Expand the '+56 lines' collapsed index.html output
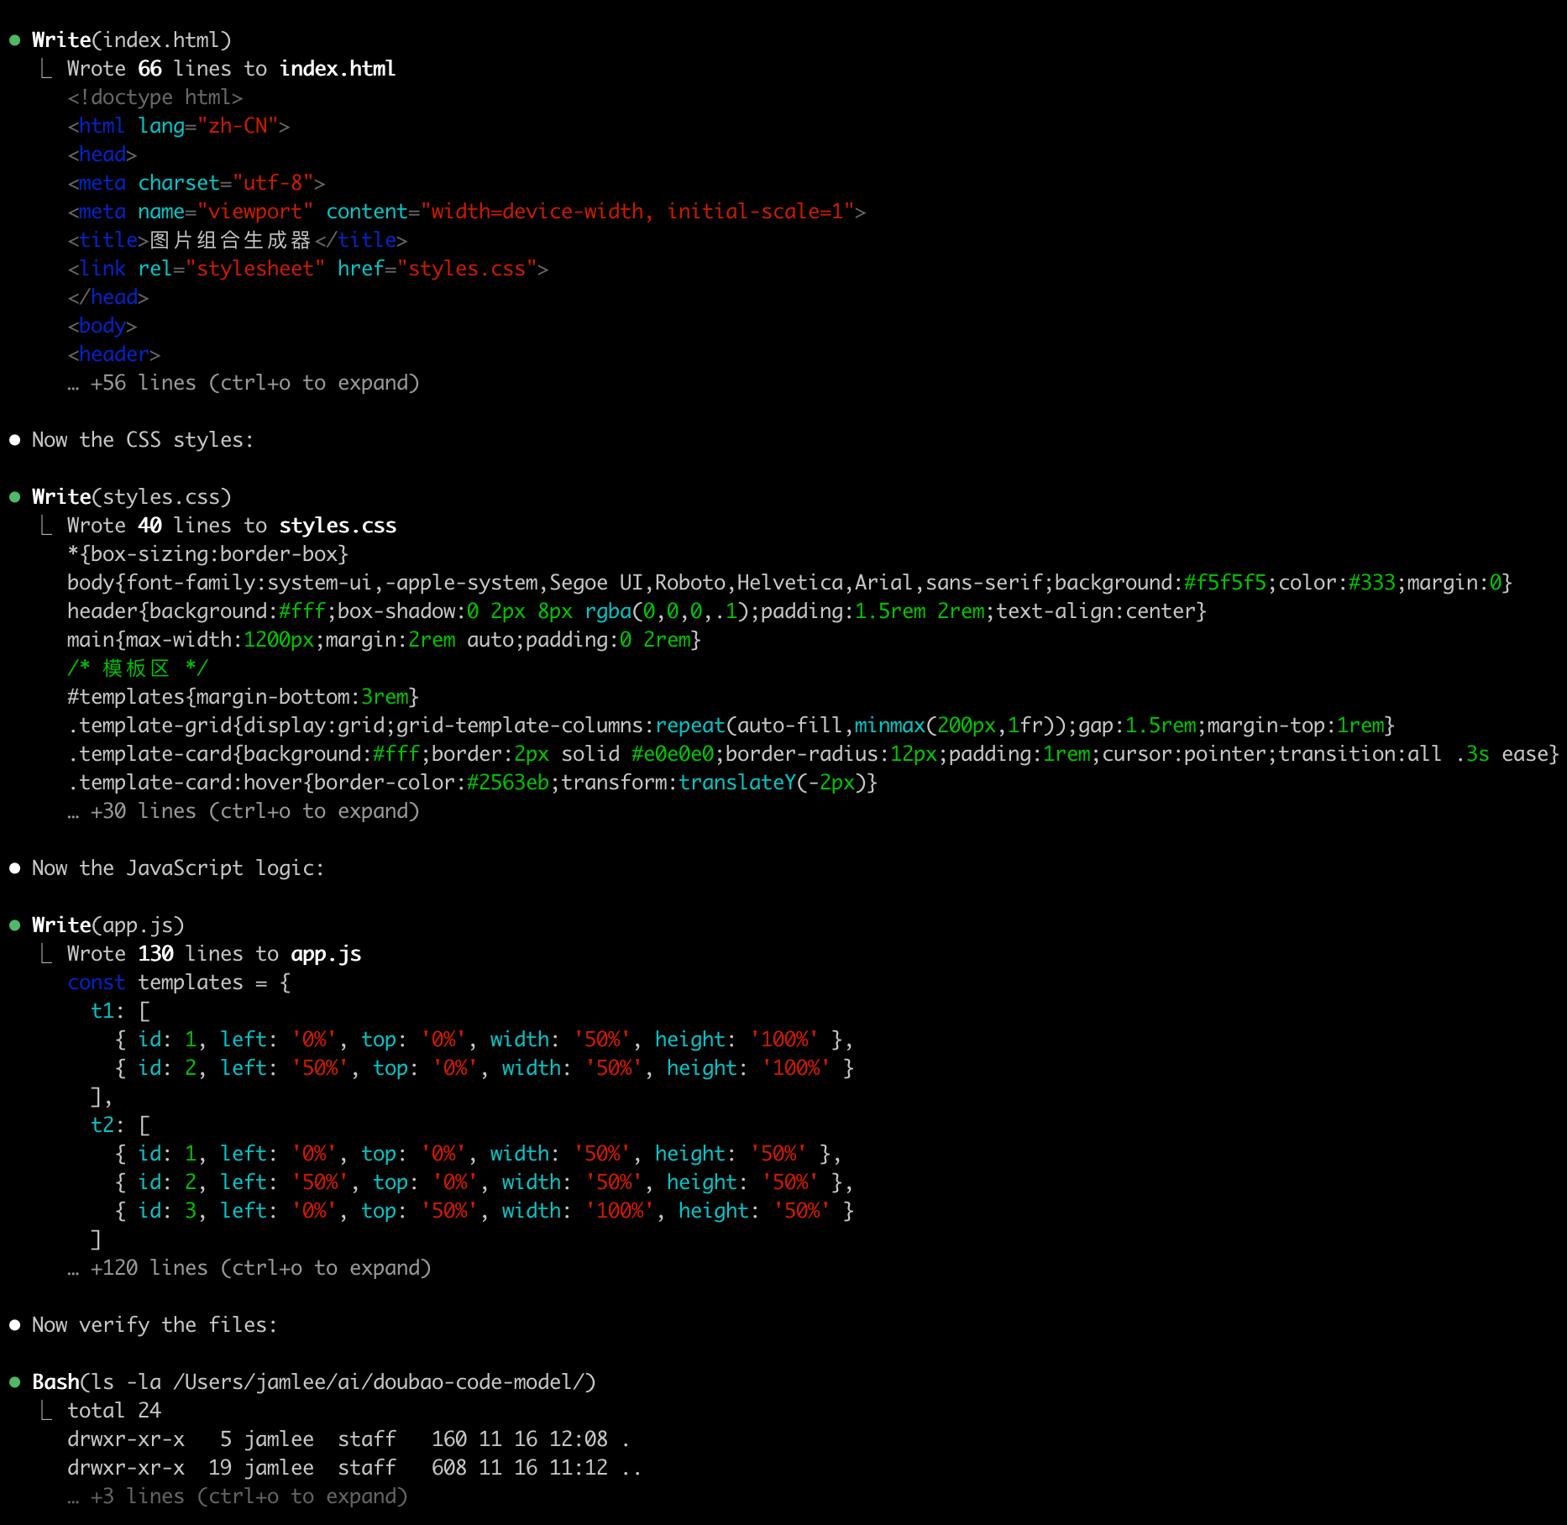This screenshot has width=1567, height=1525. (x=244, y=383)
